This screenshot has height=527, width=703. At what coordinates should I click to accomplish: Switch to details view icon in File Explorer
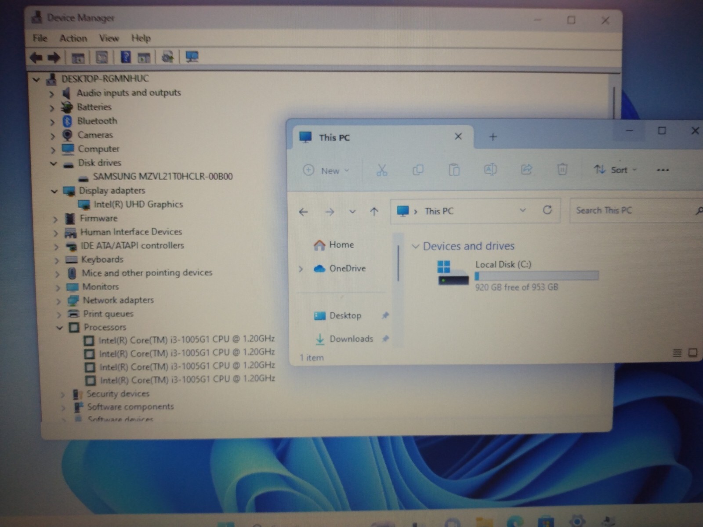[x=677, y=353]
